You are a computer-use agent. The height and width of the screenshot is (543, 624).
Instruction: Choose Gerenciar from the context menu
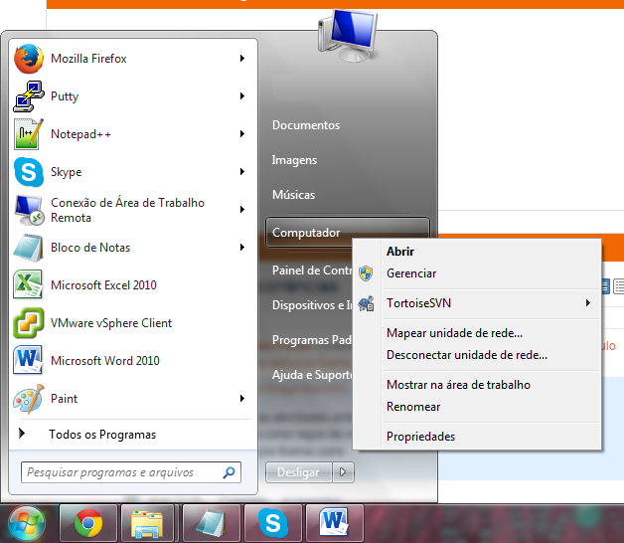(411, 273)
